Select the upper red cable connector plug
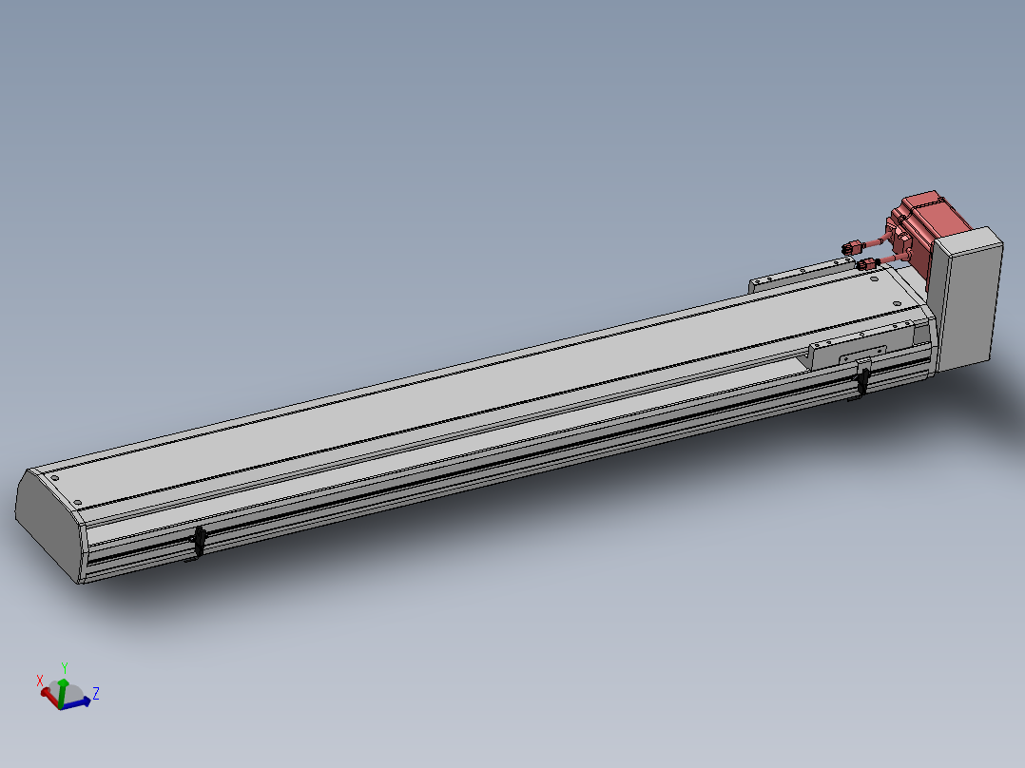The image size is (1025, 768). point(852,248)
